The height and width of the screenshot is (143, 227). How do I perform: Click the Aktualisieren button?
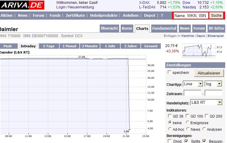pos(209,73)
